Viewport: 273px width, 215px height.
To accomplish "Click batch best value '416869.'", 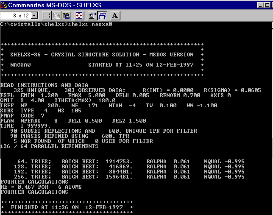I will 121,166.
